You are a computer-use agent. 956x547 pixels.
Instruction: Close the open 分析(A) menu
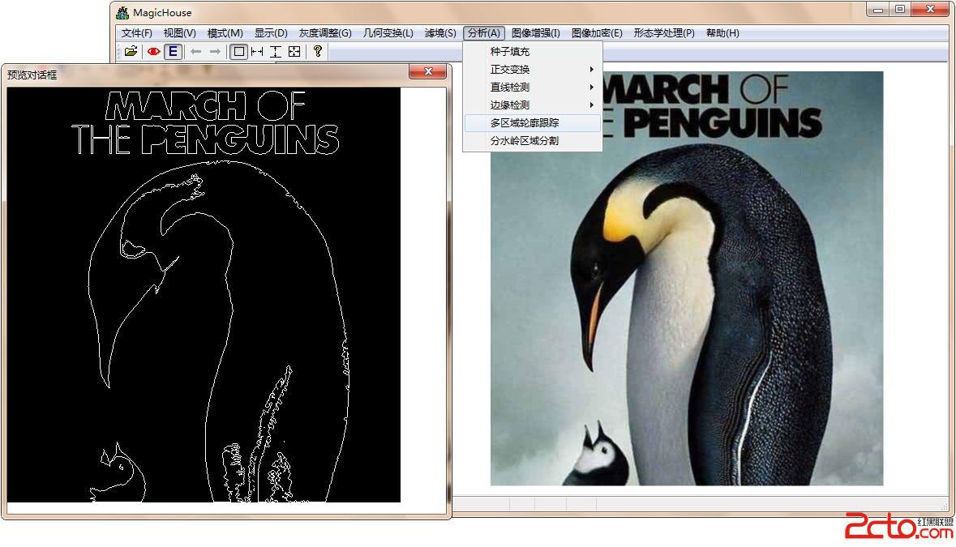click(x=484, y=33)
